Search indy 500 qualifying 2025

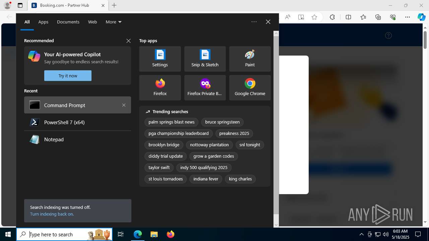point(204,168)
